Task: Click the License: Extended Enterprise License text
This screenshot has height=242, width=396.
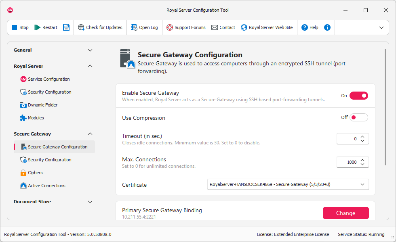Action: click(293, 234)
